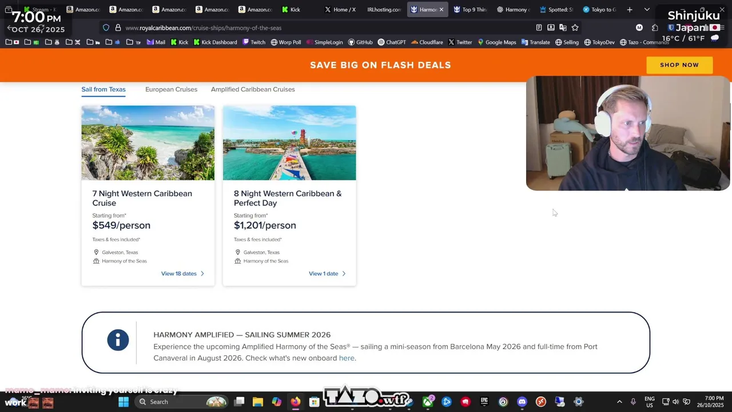732x412 pixels.
Task: Open ChatGPT bookmark
Action: coord(392,42)
